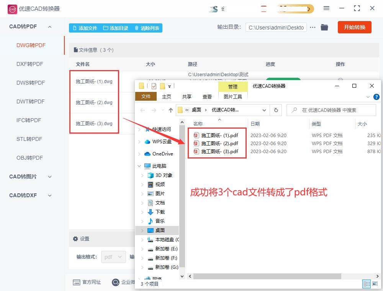
Task: Navigate up one level in Explorer
Action: pyautogui.click(x=171, y=110)
